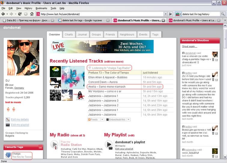Viewport: 227px width, 163px height.
Task: Switch to the Journal tab
Action: (x=82, y=35)
